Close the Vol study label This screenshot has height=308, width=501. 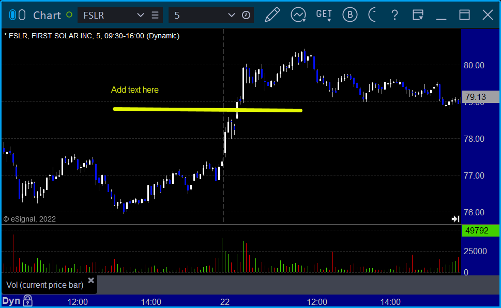point(91,280)
